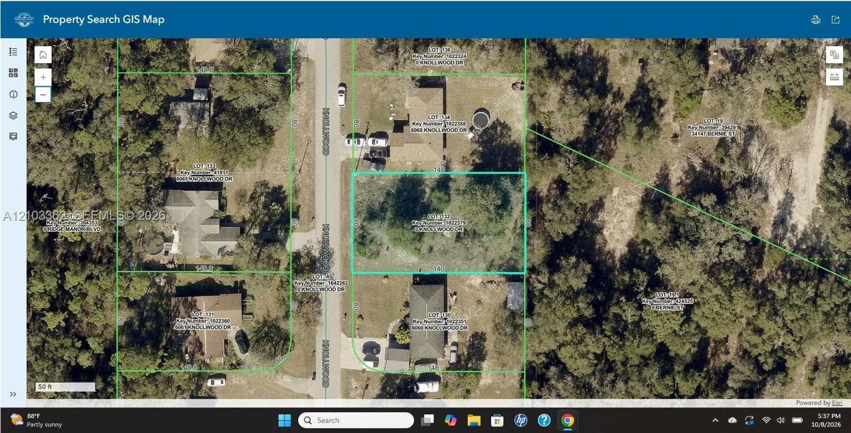This screenshot has height=433, width=851.
Task: Switch to Google Chrome on taskbar
Action: (x=568, y=420)
